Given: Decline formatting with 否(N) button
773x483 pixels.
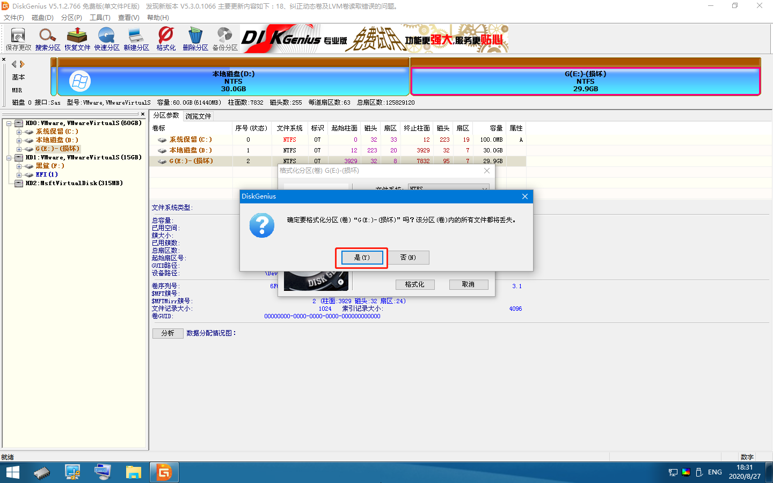Looking at the screenshot, I should [408, 258].
